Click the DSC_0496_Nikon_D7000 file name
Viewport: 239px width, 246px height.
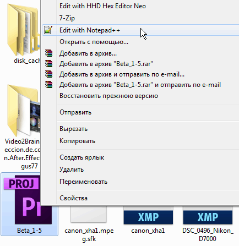click(x=208, y=234)
